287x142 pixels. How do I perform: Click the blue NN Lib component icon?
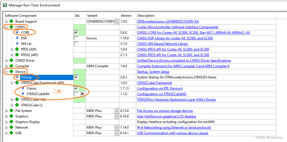point(17,44)
